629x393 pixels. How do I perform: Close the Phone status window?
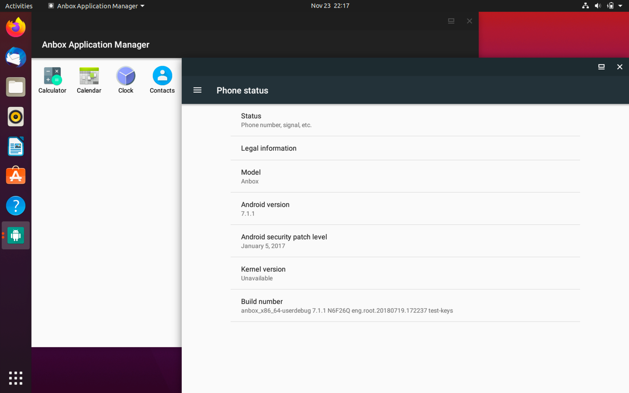[x=620, y=67]
